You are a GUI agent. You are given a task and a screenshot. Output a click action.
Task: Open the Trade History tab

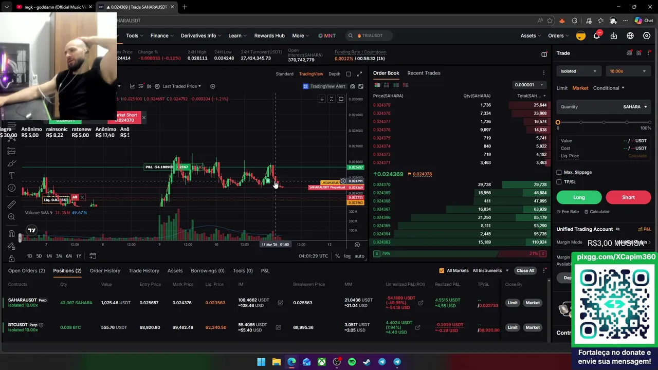point(144,271)
